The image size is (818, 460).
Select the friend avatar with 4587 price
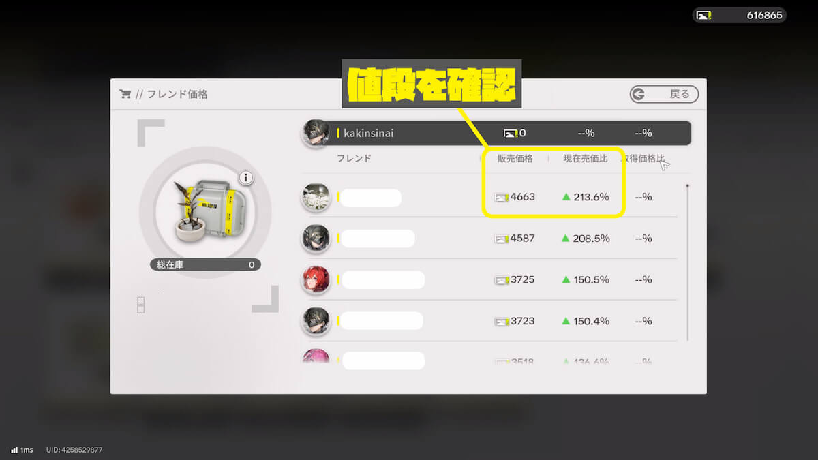pos(316,239)
